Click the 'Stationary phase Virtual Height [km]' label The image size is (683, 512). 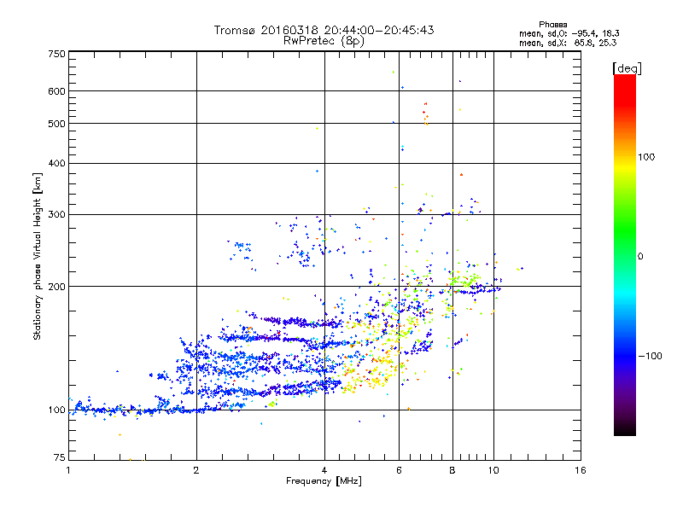pos(38,256)
